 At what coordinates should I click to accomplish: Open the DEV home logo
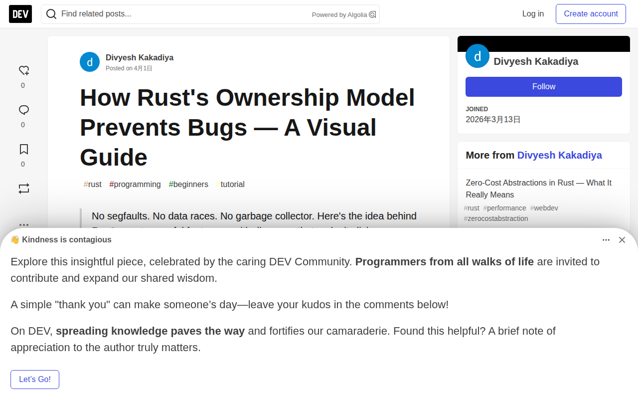pos(20,14)
